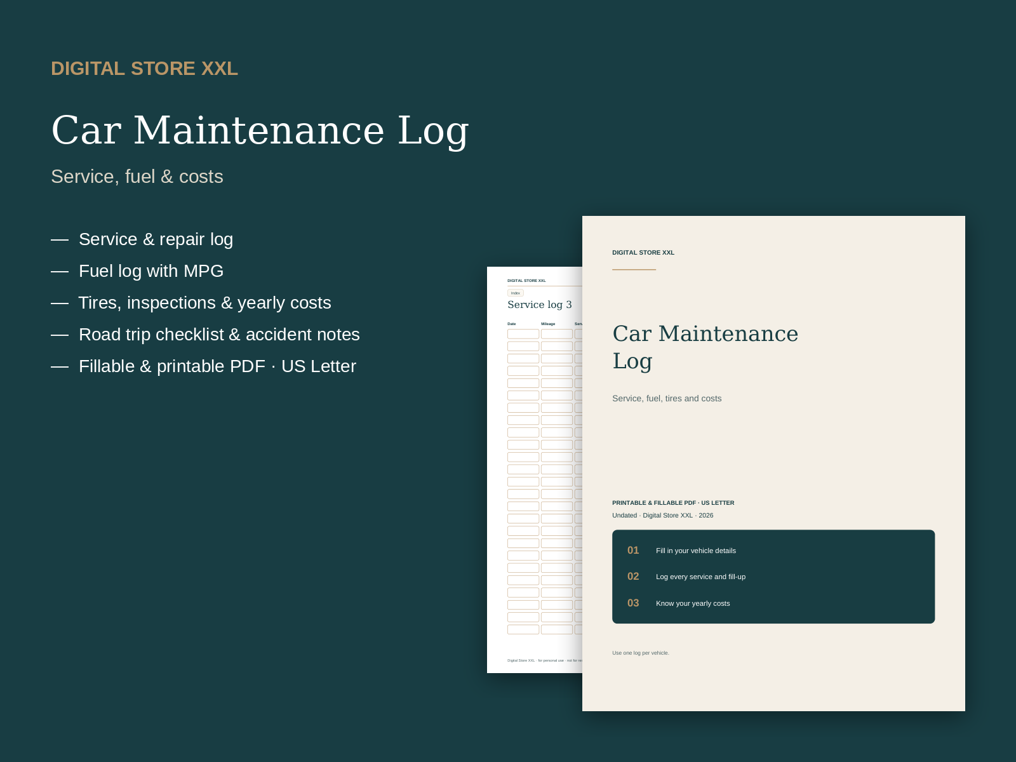Click bullet Tires, inspections & yearly costs

(204, 303)
